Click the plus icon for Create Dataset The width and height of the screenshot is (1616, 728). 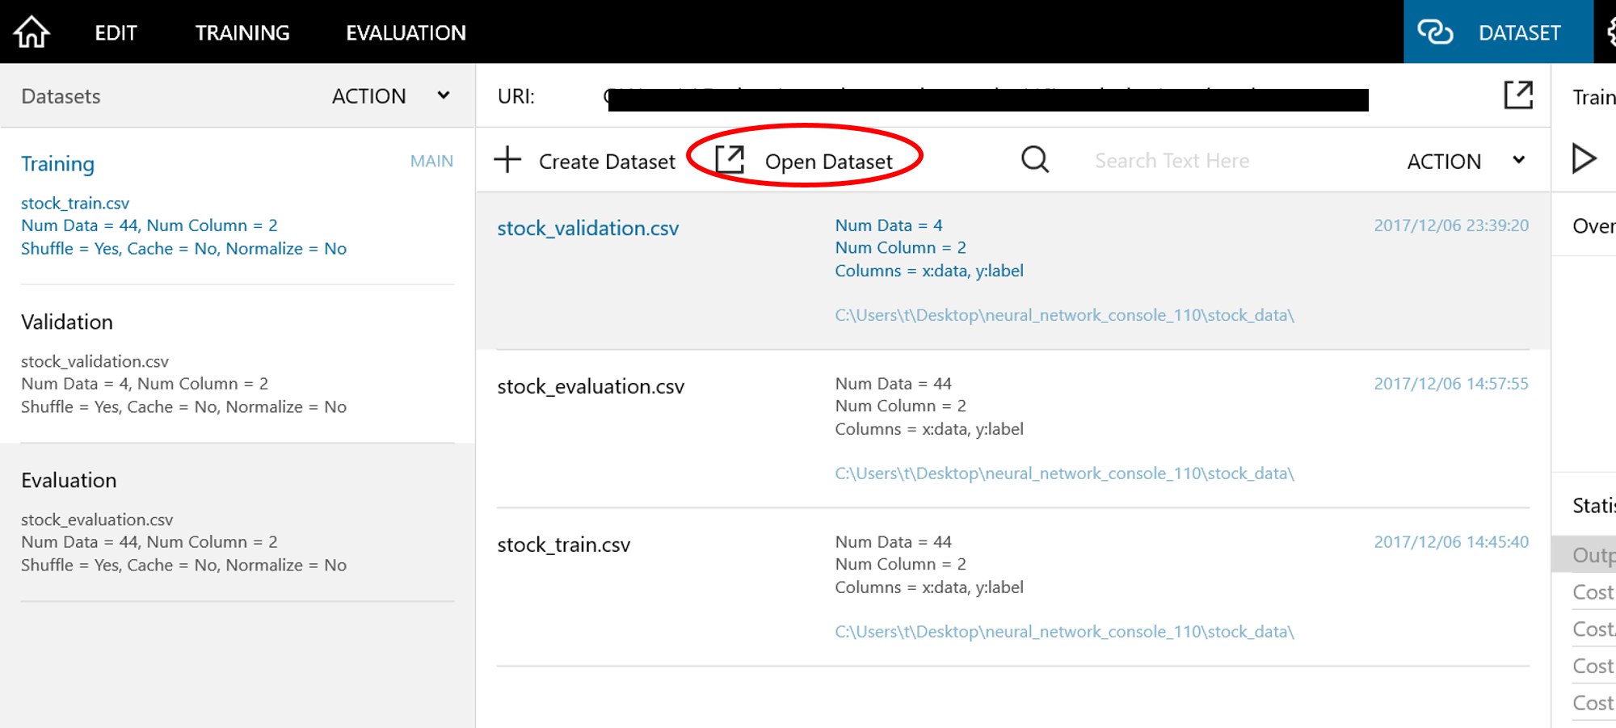(507, 160)
